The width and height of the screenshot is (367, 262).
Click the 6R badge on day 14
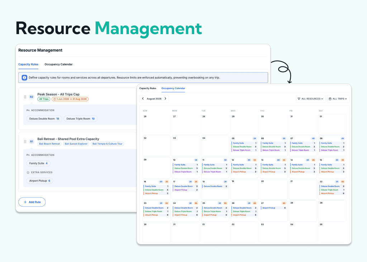click(308, 160)
